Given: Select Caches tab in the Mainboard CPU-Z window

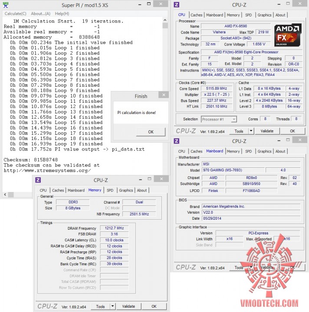Looking at the screenshot, I should (196, 151).
